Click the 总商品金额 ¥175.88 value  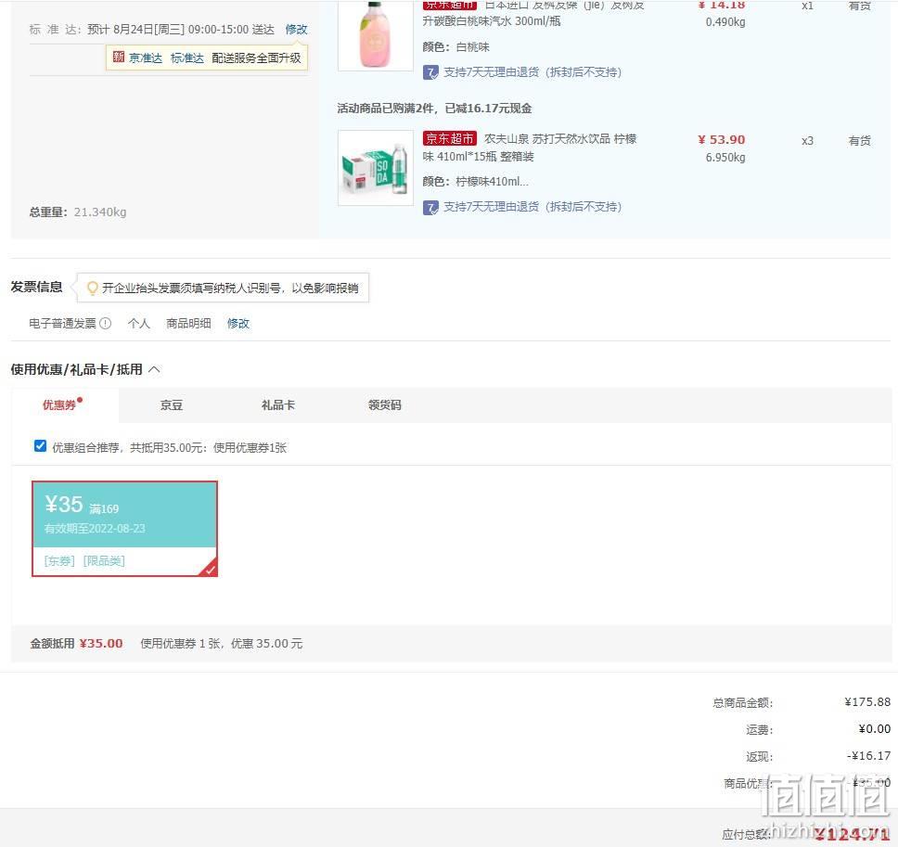tap(867, 702)
